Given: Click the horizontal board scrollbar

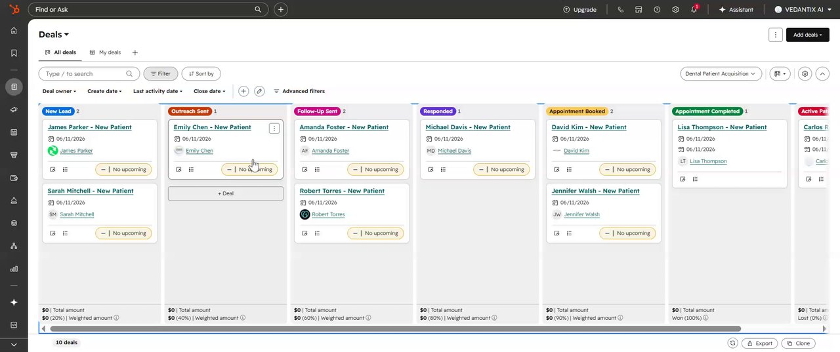Looking at the screenshot, I should point(395,328).
